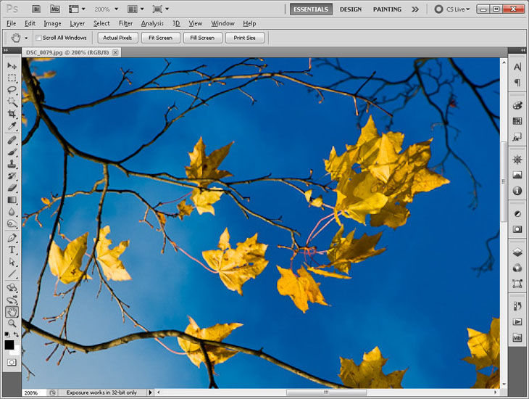Screen dimensions: 529x399
Task: Show more workspaces with double chevron
Action: [x=415, y=9]
